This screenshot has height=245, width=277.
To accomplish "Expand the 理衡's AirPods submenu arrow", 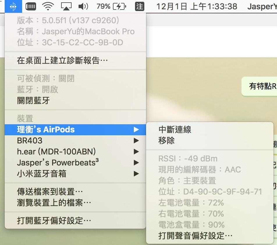I will [136, 129].
